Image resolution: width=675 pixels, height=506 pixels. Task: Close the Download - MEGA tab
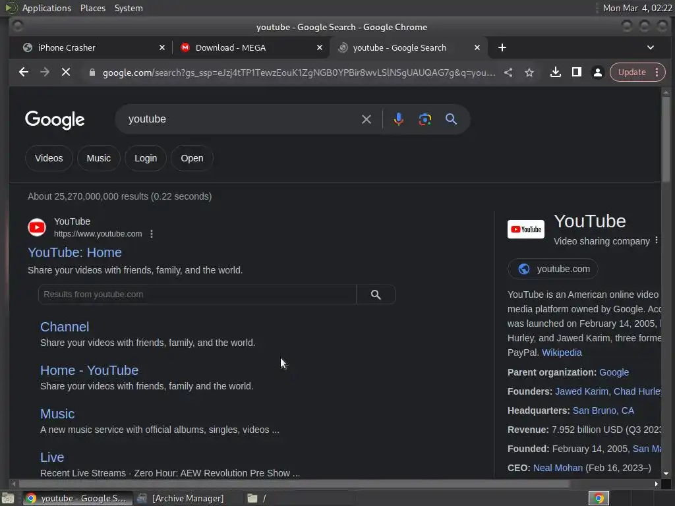click(x=320, y=47)
